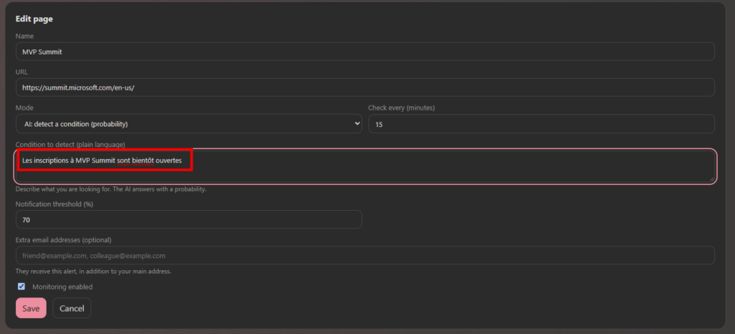Click the URL label
This screenshot has height=334, width=735.
tap(22, 72)
